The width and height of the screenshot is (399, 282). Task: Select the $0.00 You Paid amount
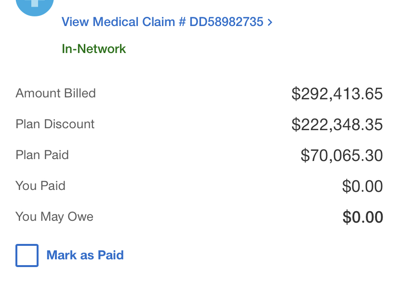(362, 186)
